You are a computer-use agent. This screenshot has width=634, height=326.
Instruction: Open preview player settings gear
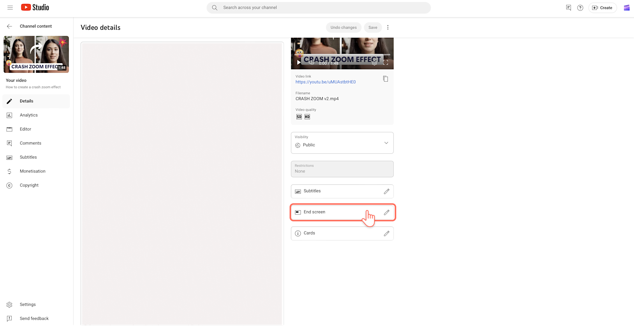tap(374, 63)
